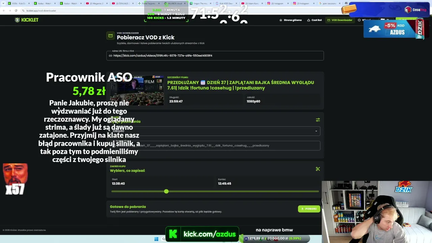Click the download options sliders icon
Viewport: 432px width, 243px height.
(318, 120)
